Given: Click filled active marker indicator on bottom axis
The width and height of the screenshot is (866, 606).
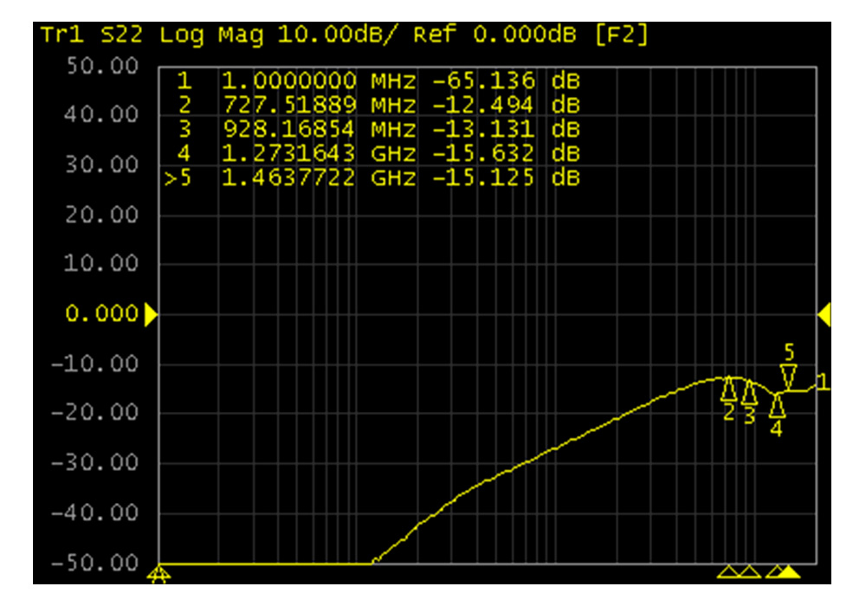Looking at the screenshot, I should click(792, 571).
